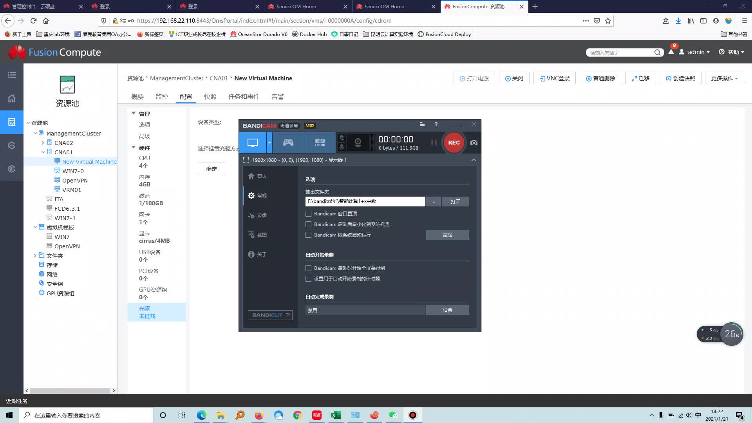Select Bandicam game recording mode gamepad icon

pyautogui.click(x=288, y=143)
